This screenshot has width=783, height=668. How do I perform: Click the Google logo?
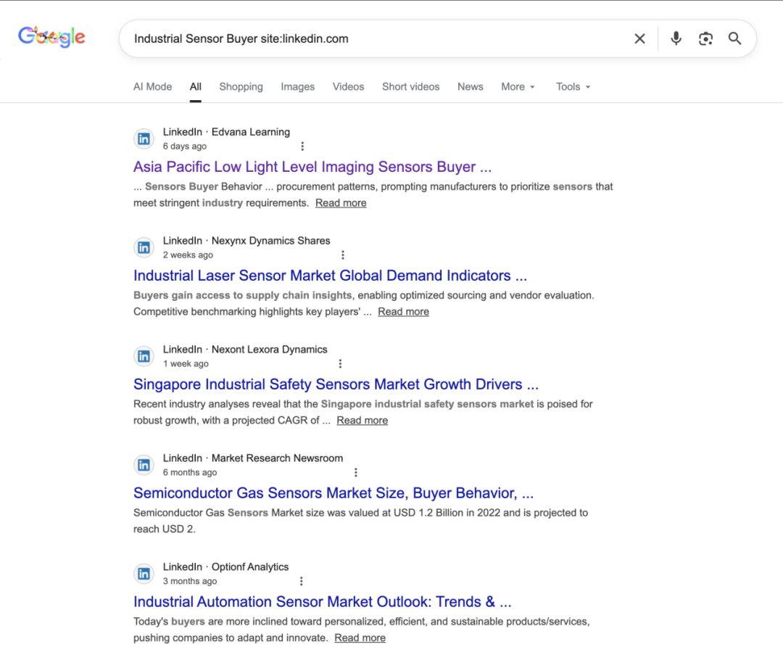pyautogui.click(x=51, y=37)
